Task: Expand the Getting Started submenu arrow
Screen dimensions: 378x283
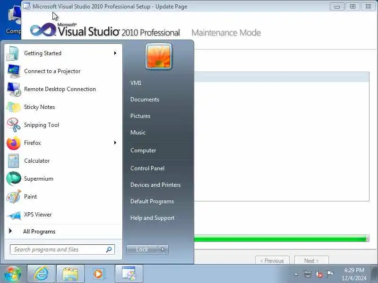Action: 115,53
